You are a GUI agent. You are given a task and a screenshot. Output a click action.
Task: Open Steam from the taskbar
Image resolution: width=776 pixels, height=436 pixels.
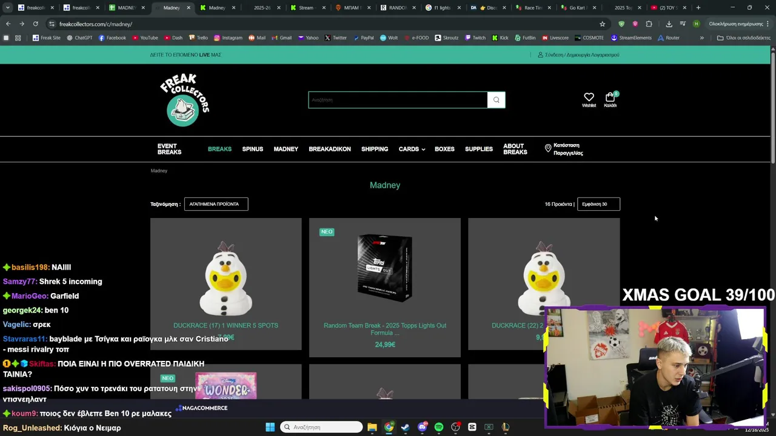pyautogui.click(x=406, y=427)
